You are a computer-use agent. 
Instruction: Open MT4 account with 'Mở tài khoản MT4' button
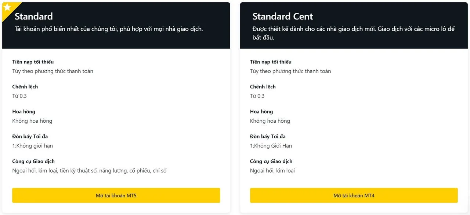point(354,196)
